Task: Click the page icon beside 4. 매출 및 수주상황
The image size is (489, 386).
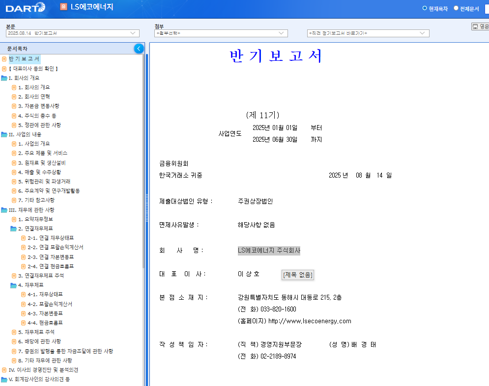Action: click(x=14, y=172)
